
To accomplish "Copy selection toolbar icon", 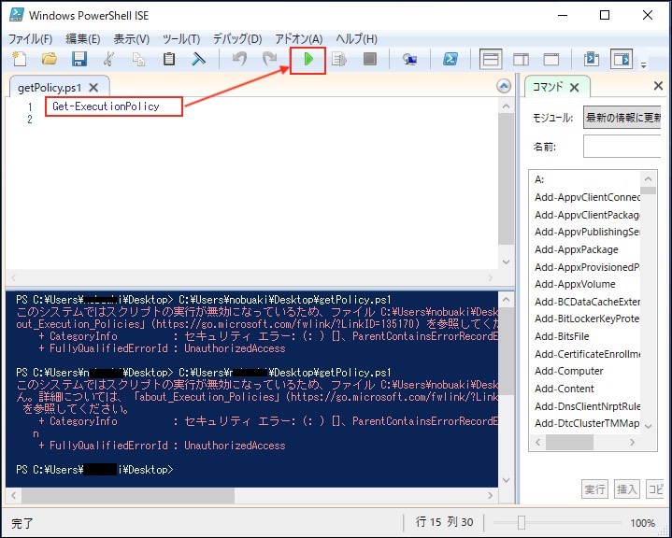I will pos(138,59).
